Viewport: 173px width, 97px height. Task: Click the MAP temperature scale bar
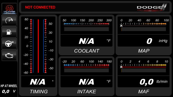(x=144, y=24)
